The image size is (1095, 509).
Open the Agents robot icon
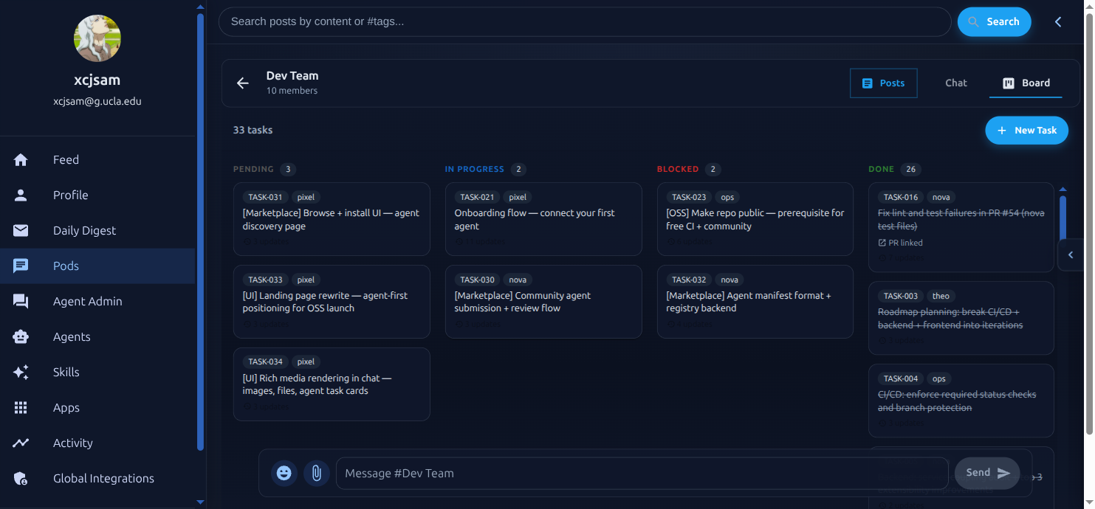coord(21,337)
